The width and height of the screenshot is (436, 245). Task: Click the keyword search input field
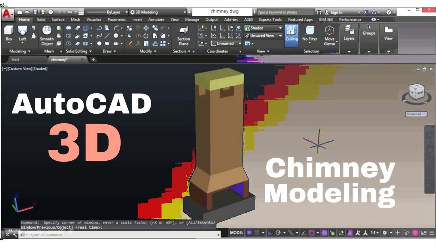285,12
